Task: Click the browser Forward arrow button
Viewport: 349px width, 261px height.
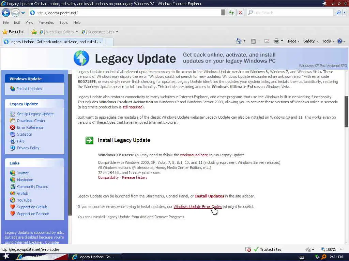Action: coord(15,13)
